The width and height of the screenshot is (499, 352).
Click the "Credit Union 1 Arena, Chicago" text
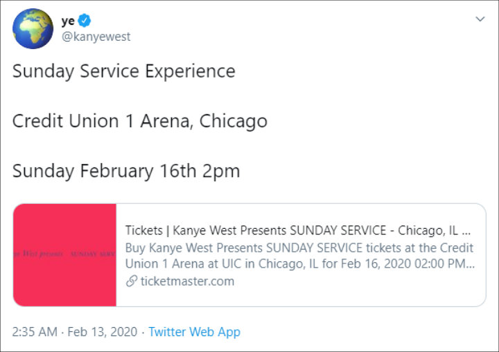click(x=139, y=121)
